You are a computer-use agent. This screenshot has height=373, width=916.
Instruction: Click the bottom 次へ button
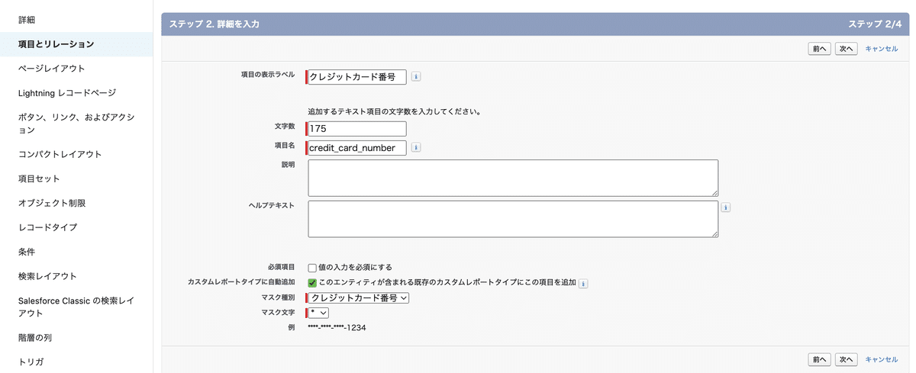point(847,359)
